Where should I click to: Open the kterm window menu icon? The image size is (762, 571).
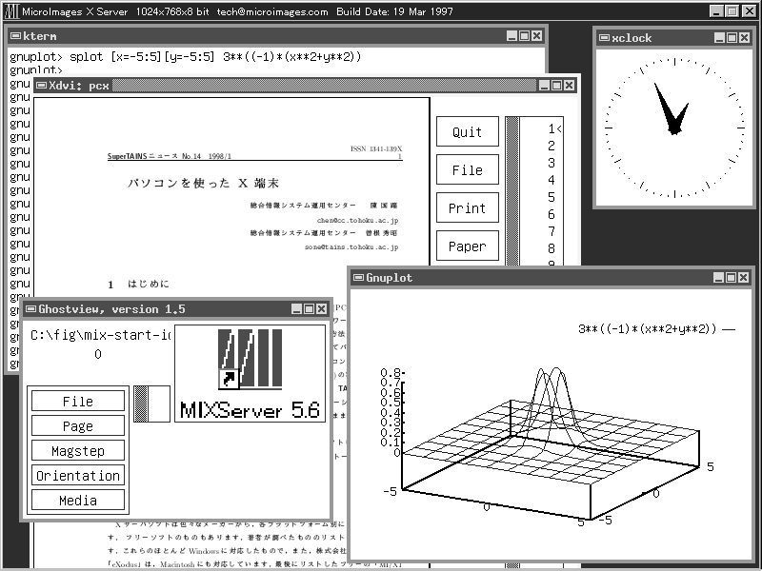[15, 36]
